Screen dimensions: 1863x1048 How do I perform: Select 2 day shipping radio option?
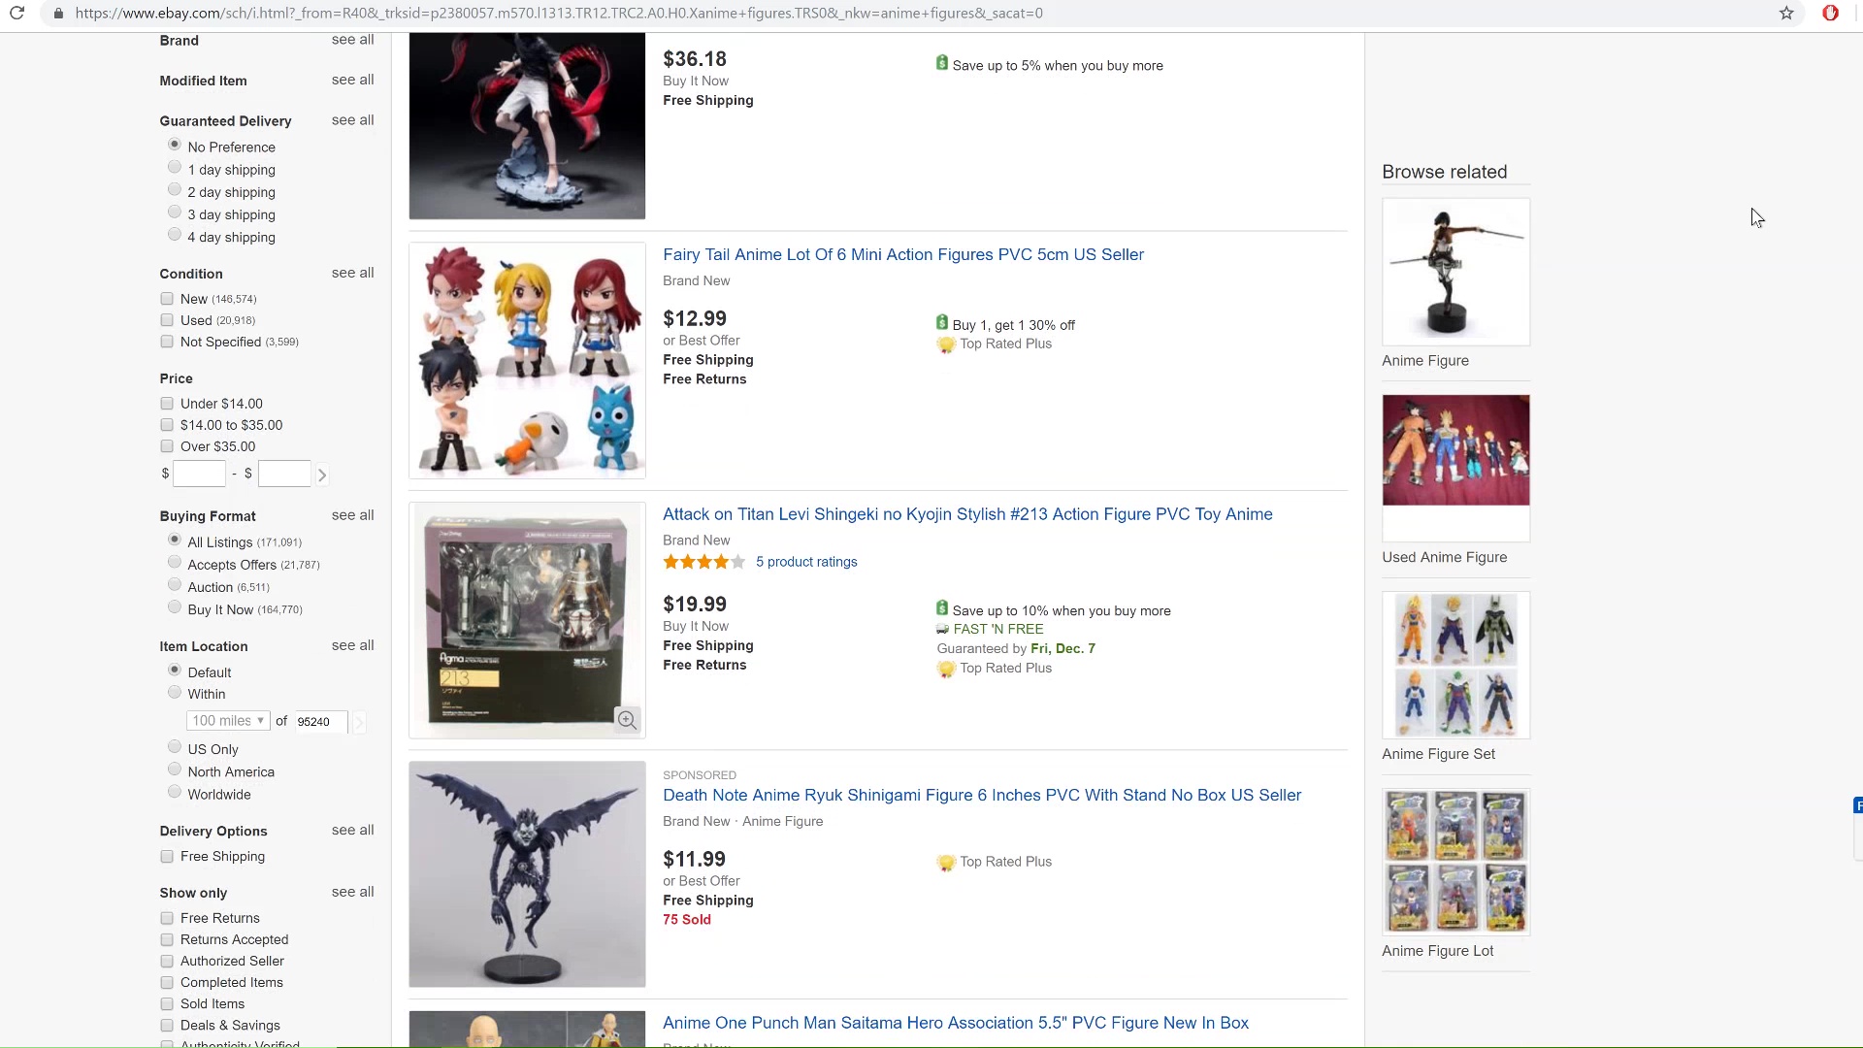[x=175, y=190]
